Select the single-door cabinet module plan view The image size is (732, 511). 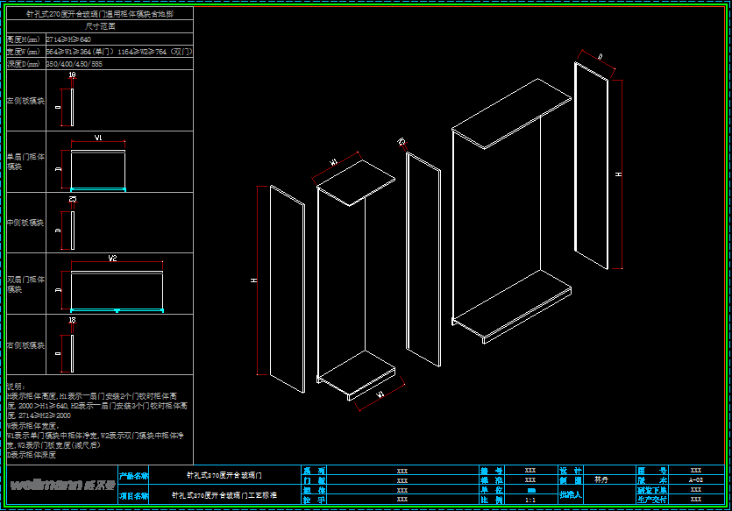pos(98,169)
